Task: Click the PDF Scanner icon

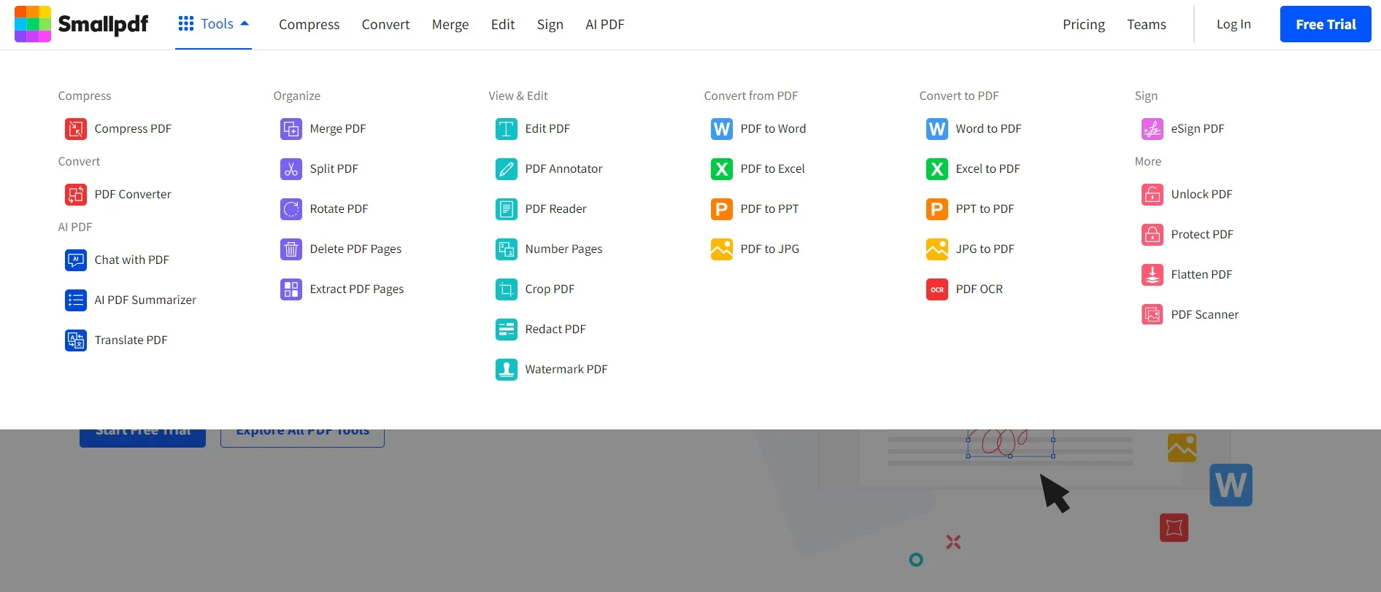Action: 1153,315
